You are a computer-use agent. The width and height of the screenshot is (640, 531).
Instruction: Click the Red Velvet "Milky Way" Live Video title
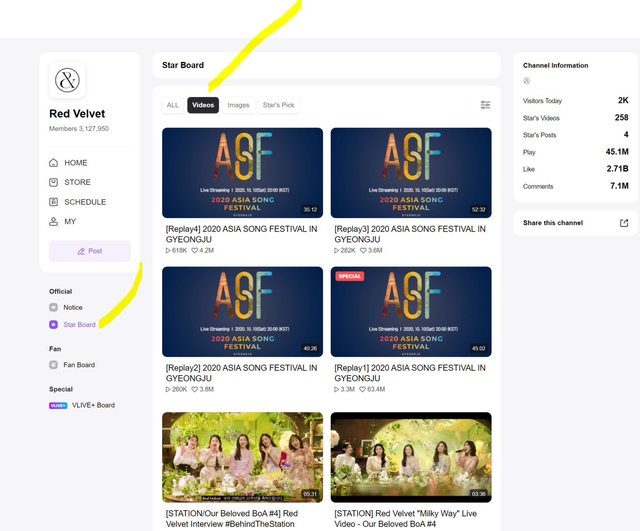pos(406,519)
